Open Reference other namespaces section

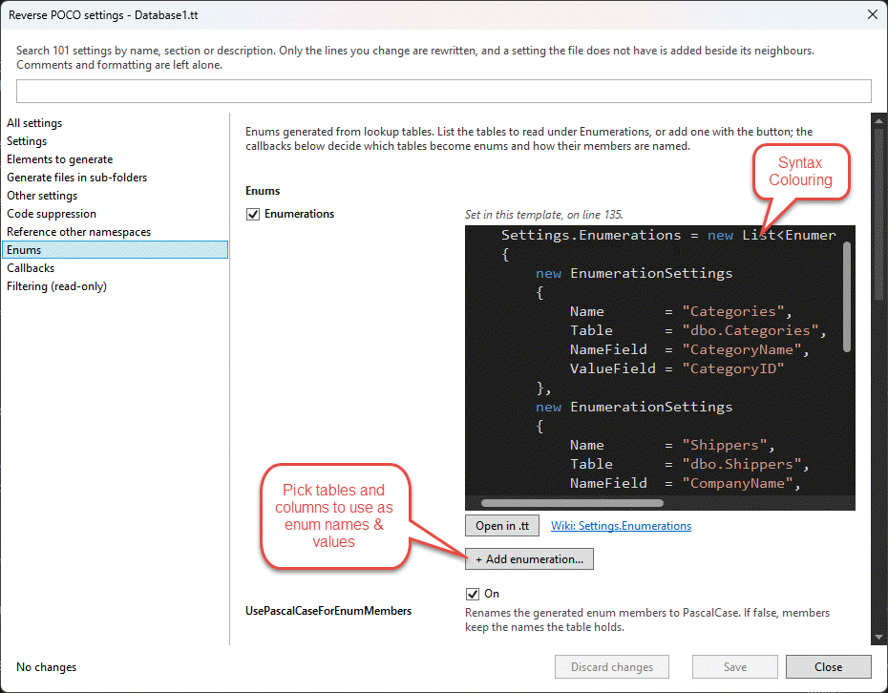coord(78,232)
